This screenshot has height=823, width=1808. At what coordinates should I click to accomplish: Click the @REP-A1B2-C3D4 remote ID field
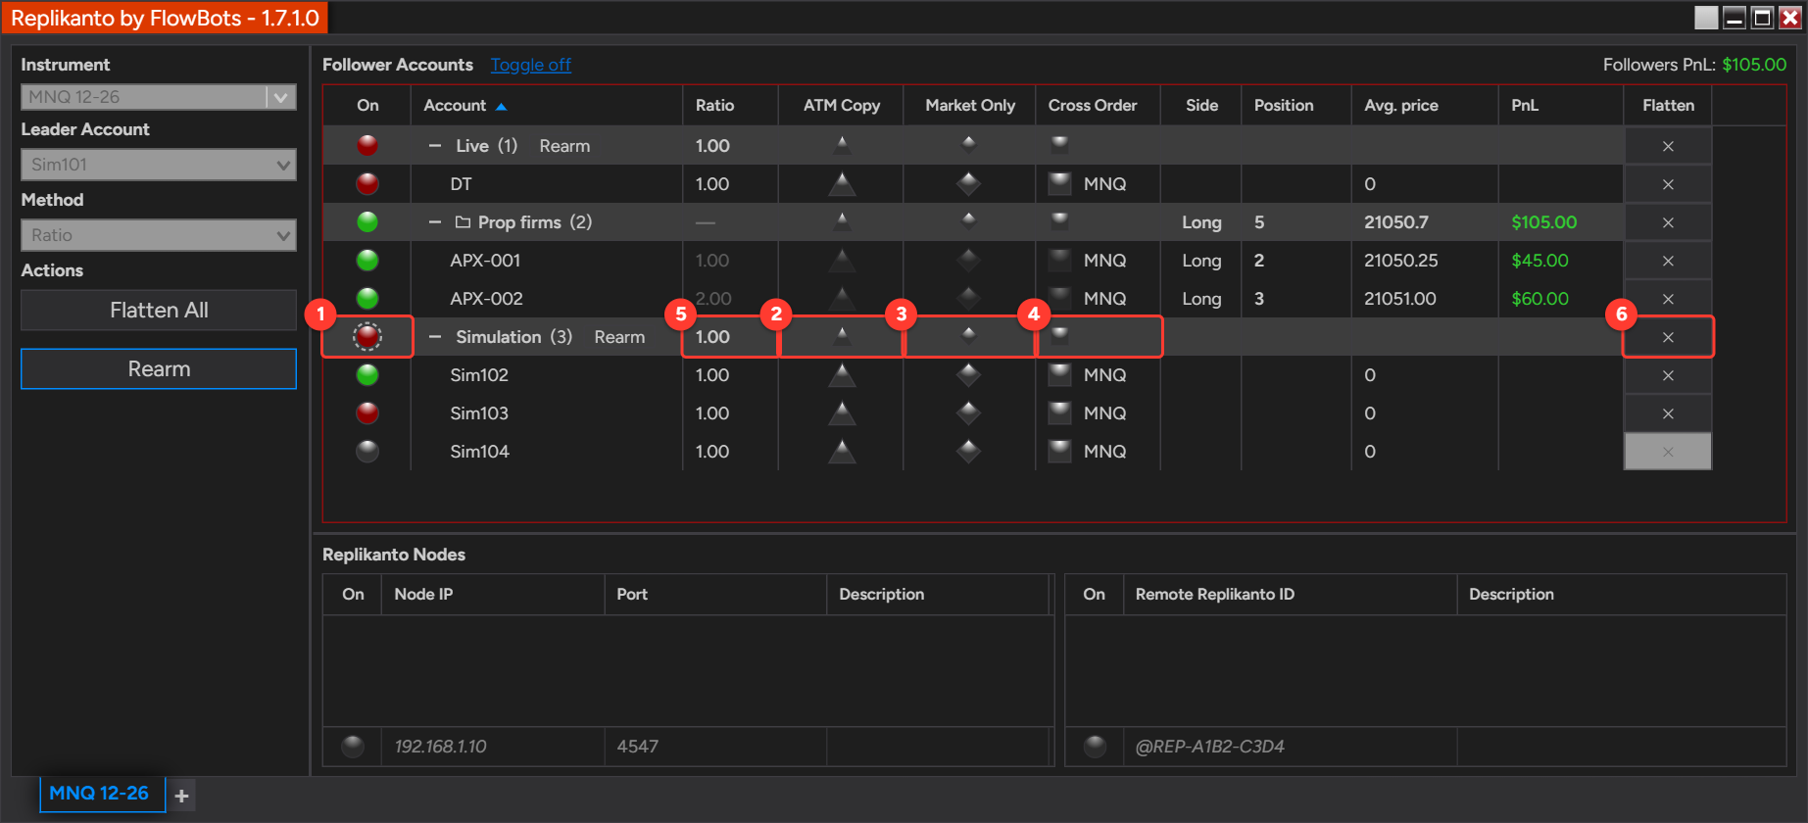[1290, 747]
